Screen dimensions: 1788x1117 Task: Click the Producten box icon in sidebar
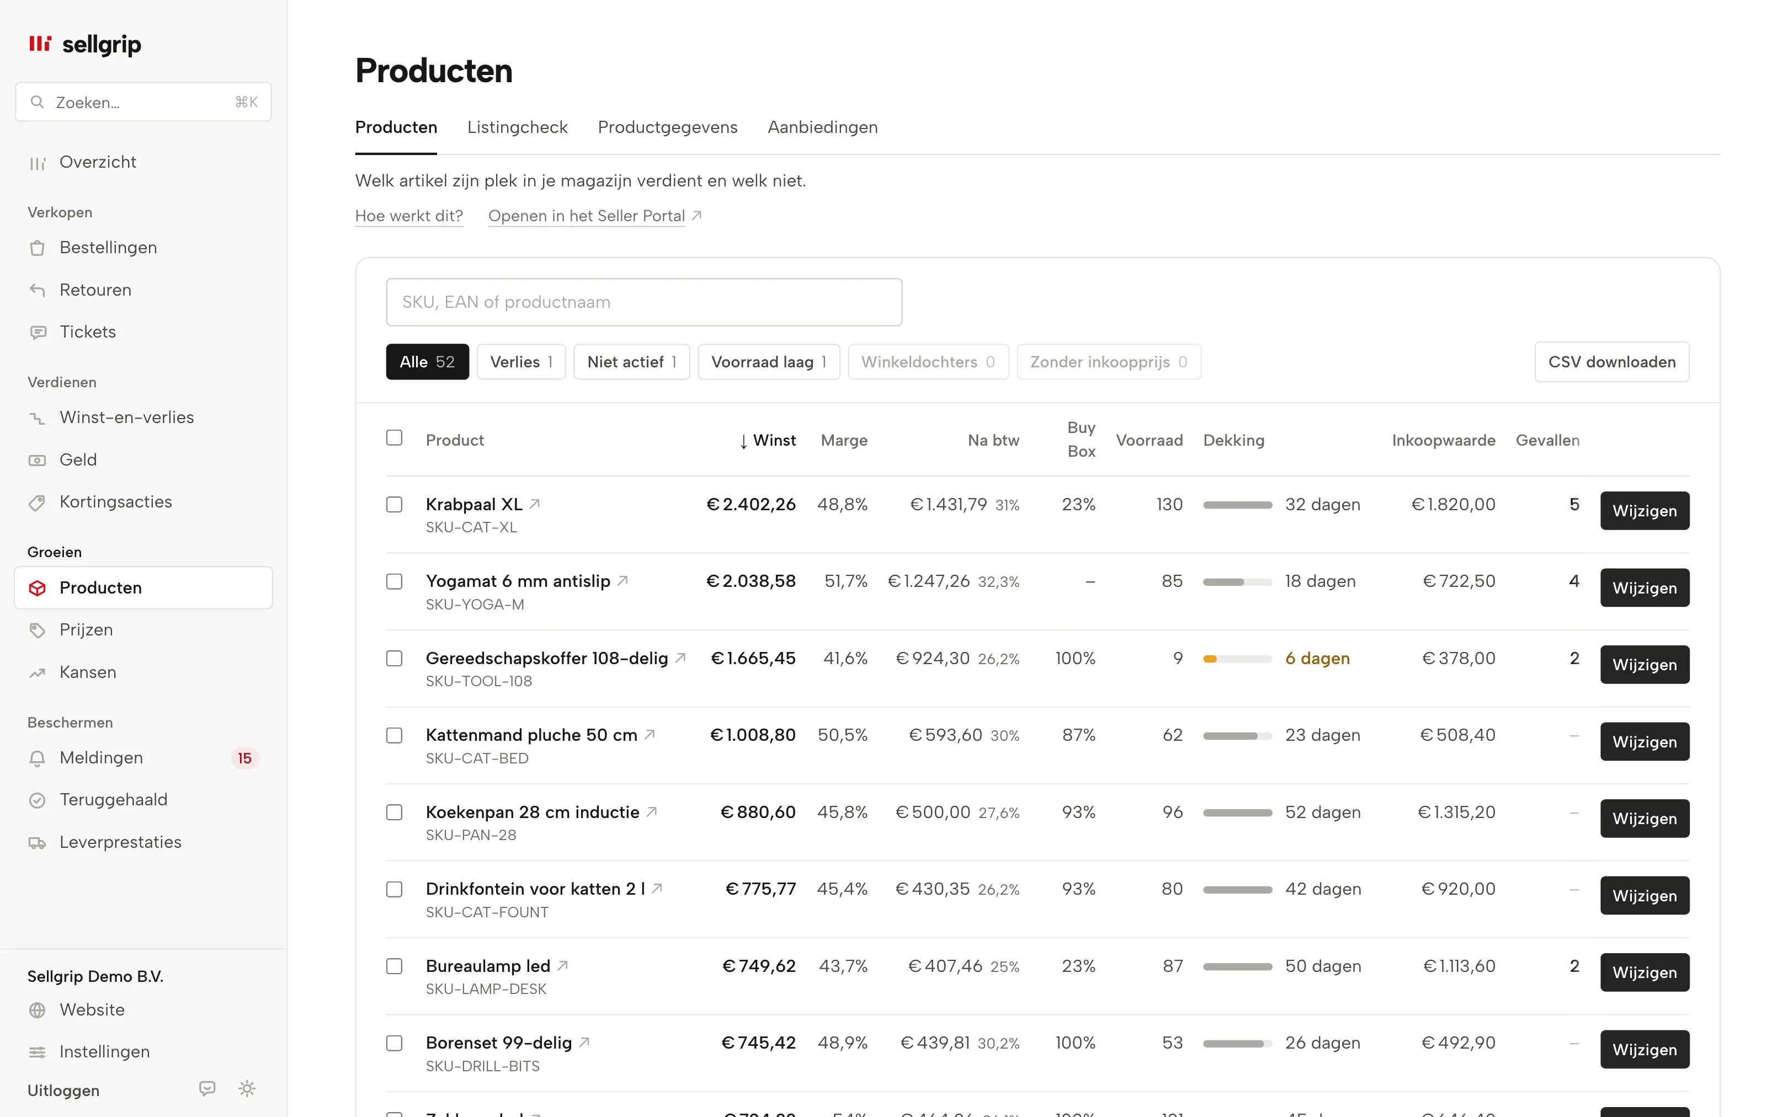click(x=38, y=588)
